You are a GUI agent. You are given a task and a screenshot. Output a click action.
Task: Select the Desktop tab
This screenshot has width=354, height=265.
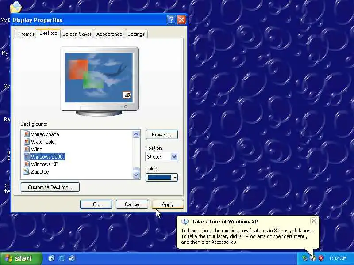[x=48, y=33]
